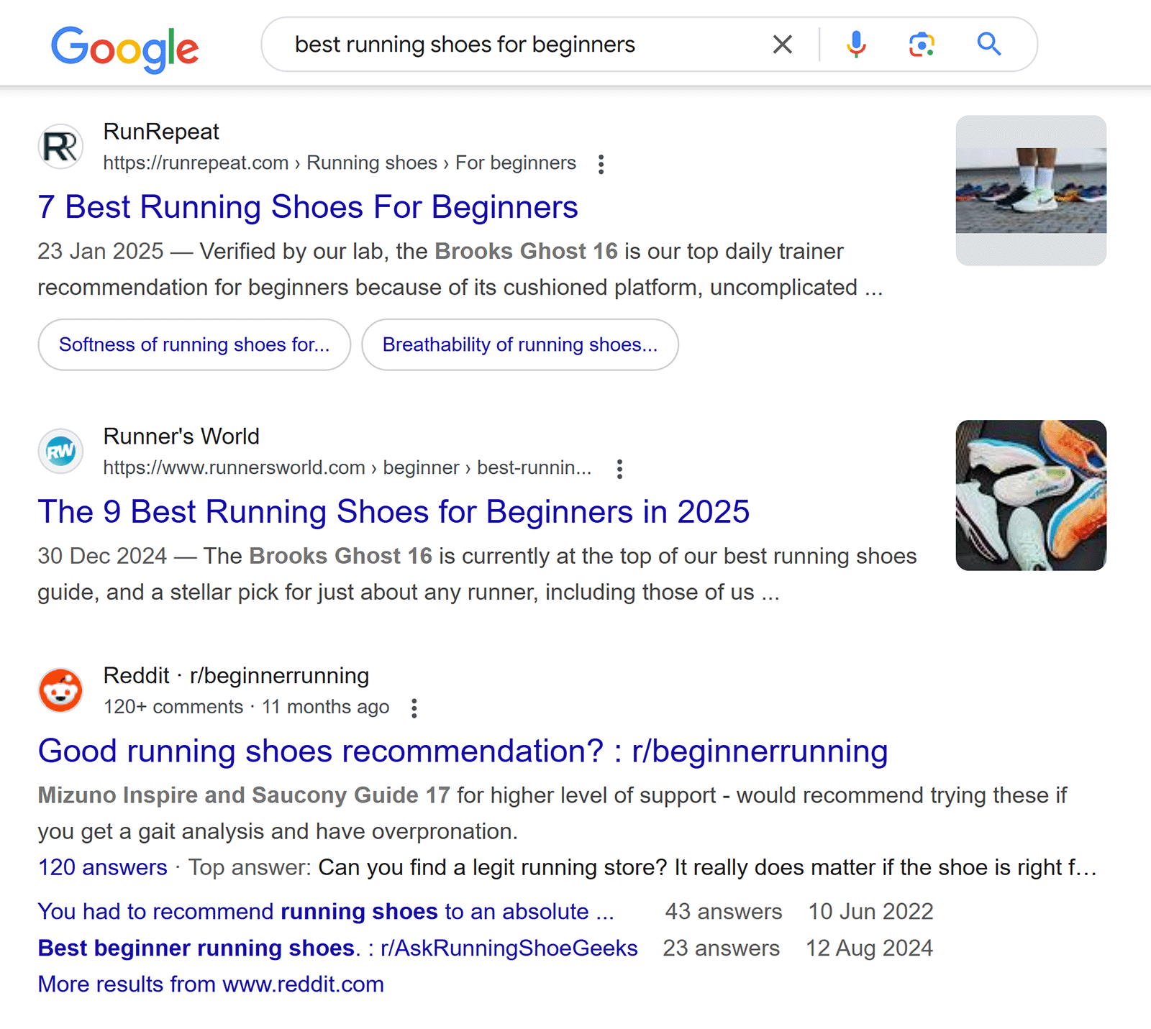Click the Google logo
The width and height of the screenshot is (1151, 1029).
click(x=127, y=47)
